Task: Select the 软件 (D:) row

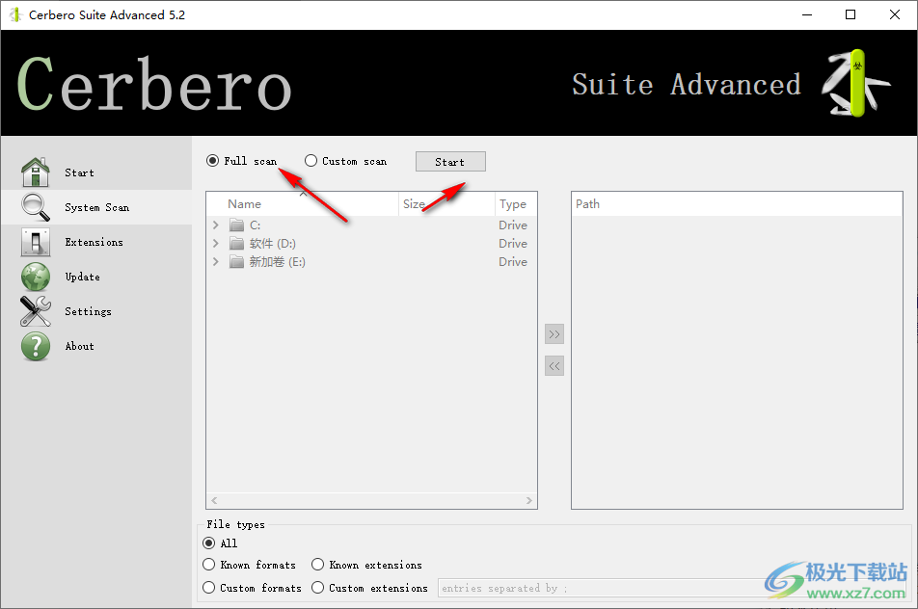Action: pos(371,244)
